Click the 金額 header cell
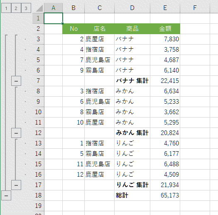 click(165, 29)
